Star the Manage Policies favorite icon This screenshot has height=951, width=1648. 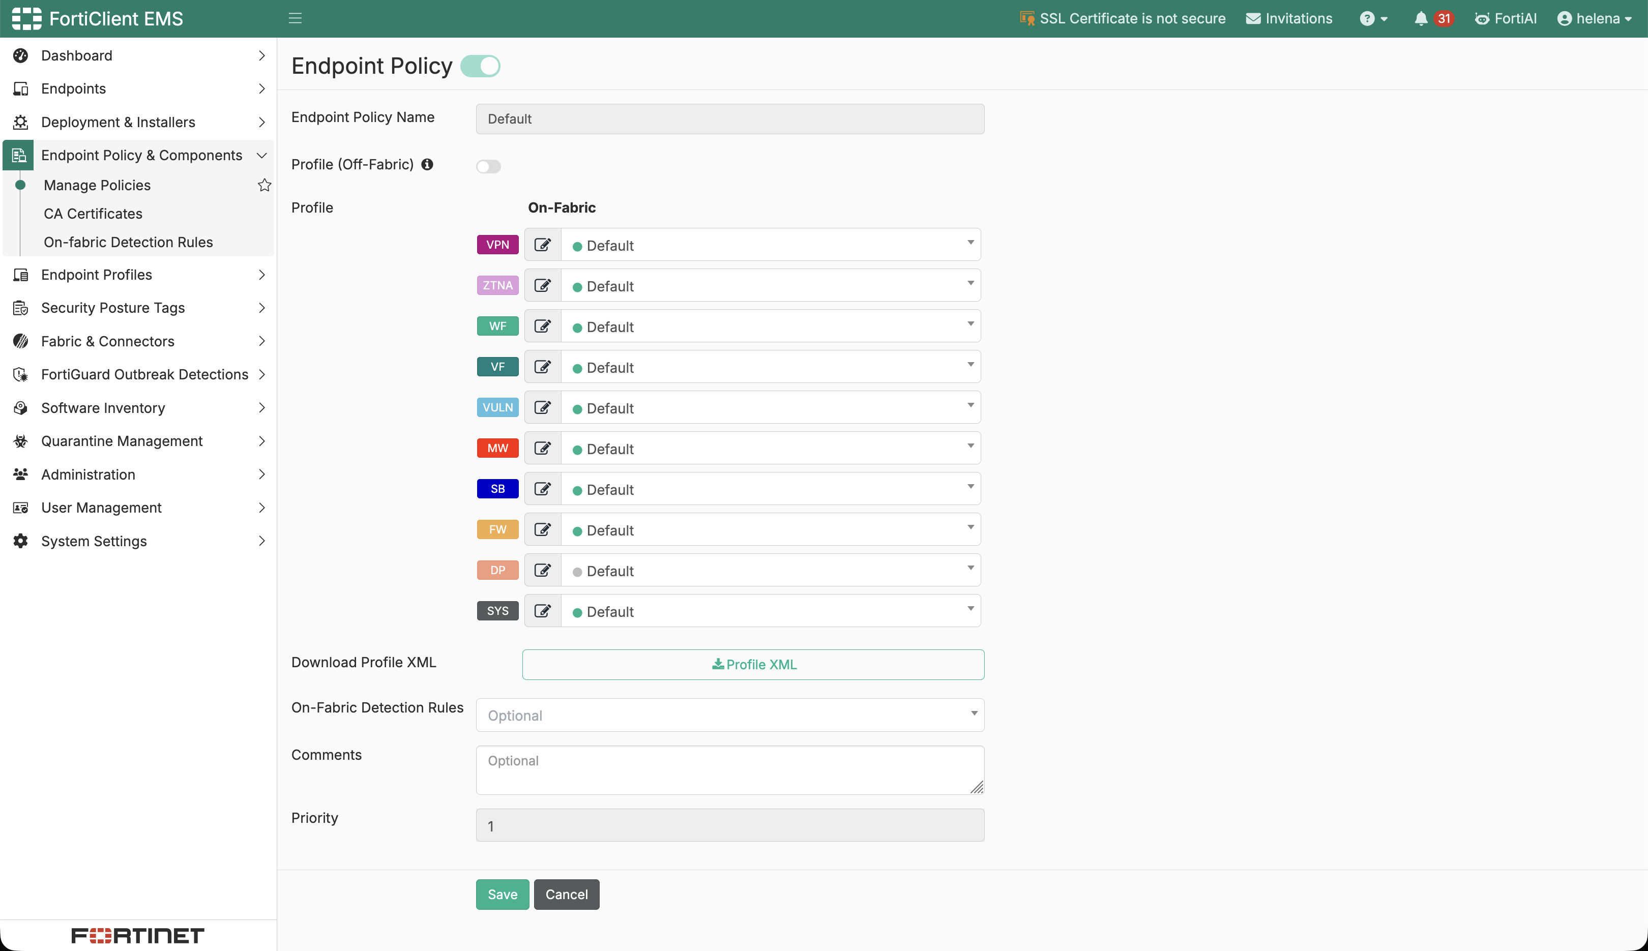[264, 186]
